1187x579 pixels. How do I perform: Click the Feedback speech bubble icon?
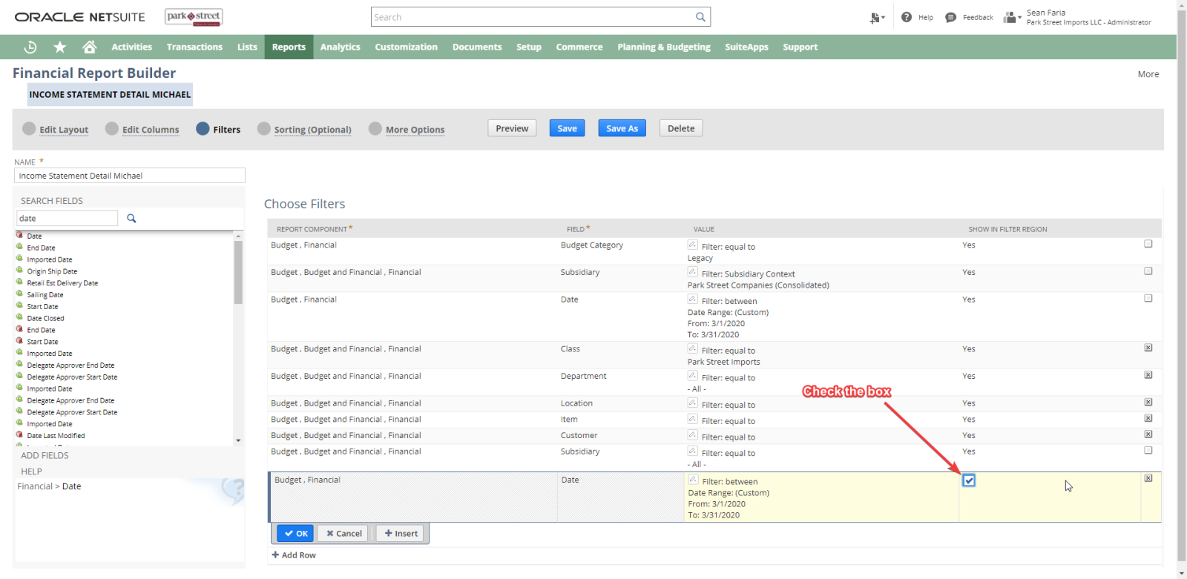(x=951, y=17)
